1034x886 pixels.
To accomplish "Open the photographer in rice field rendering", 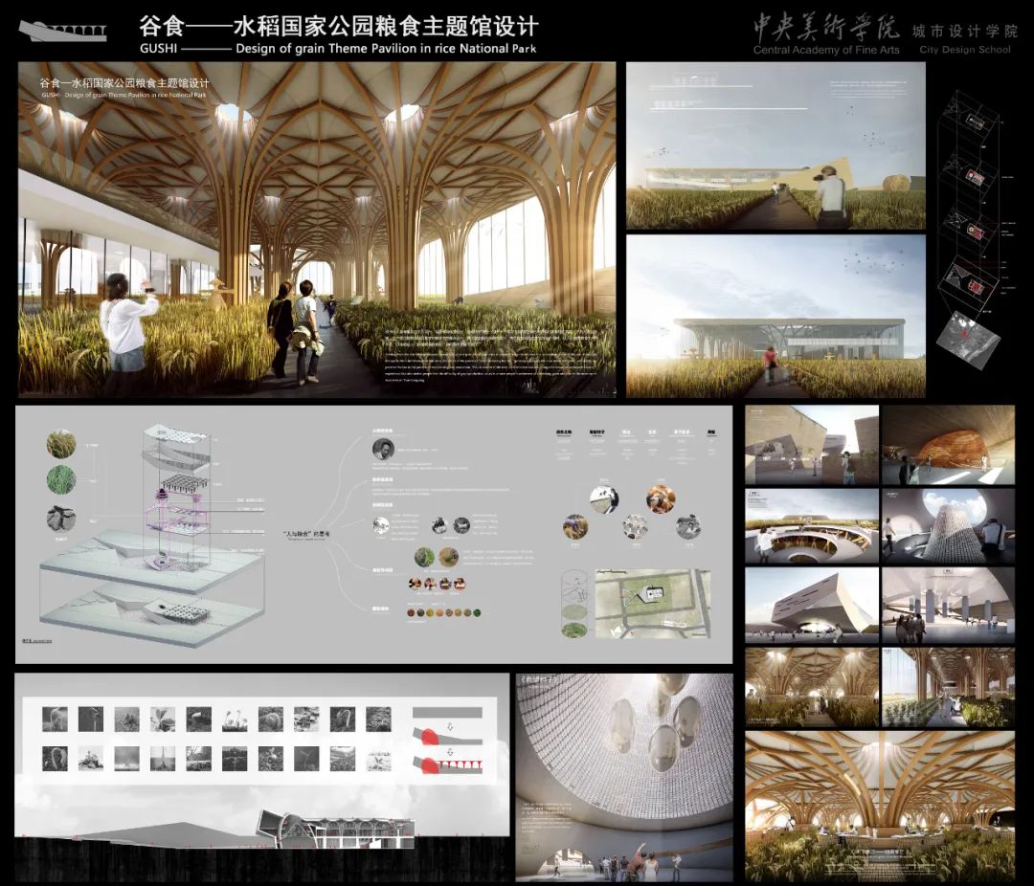I will 775,145.
